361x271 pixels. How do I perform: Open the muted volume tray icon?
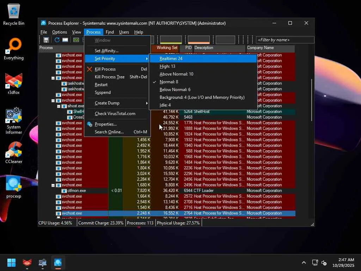pos(324,263)
